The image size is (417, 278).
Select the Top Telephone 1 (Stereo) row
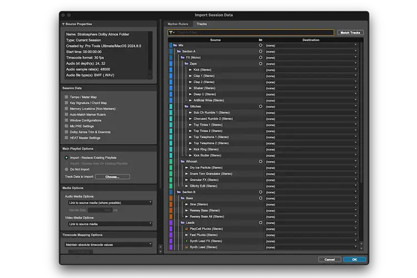point(215,137)
